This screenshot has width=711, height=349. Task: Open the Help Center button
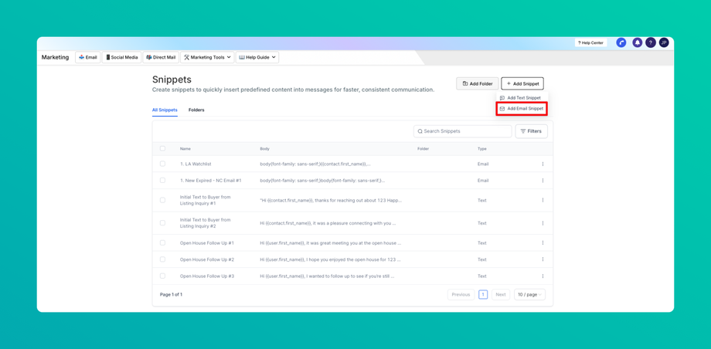point(591,42)
